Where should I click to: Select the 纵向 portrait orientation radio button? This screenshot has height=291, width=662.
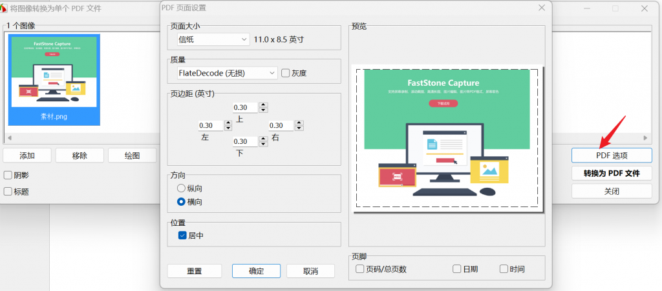(181, 188)
